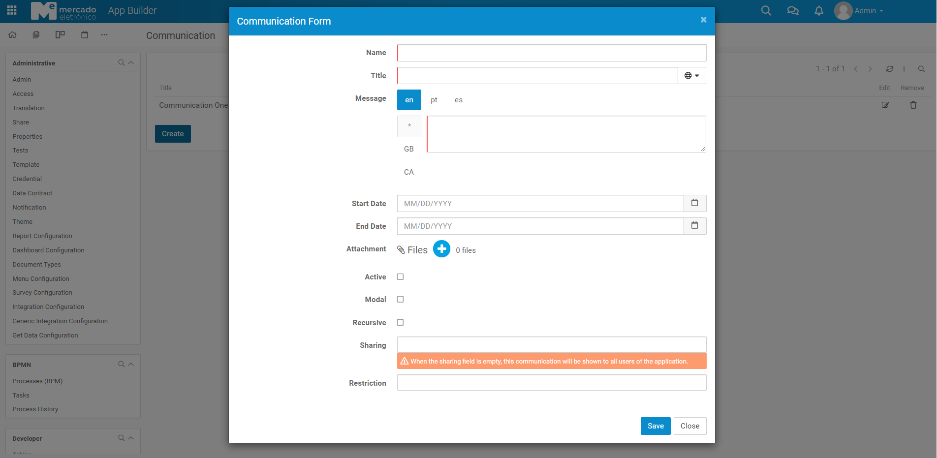
Task: Enable the Active checkbox
Action: pyautogui.click(x=400, y=277)
